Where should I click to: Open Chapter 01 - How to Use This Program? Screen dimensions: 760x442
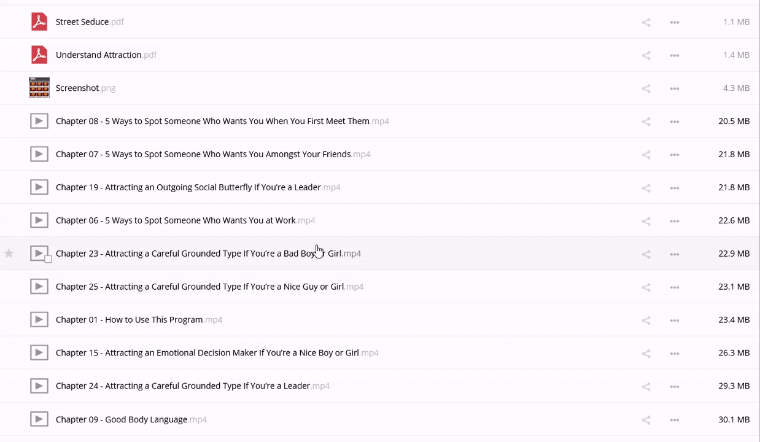pos(129,320)
